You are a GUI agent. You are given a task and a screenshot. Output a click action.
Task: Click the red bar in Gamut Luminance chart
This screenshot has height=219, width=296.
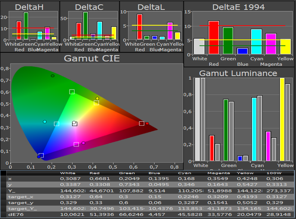pyautogui.click(x=212, y=148)
